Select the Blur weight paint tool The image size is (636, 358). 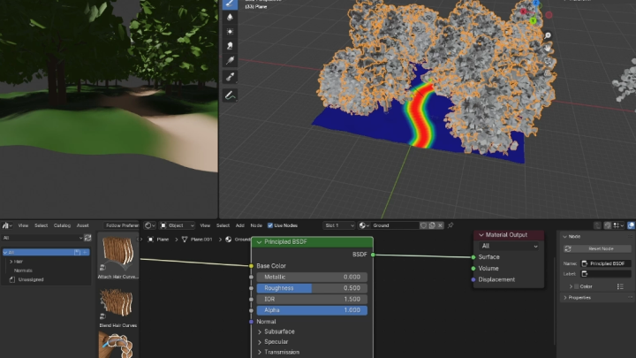point(230,18)
